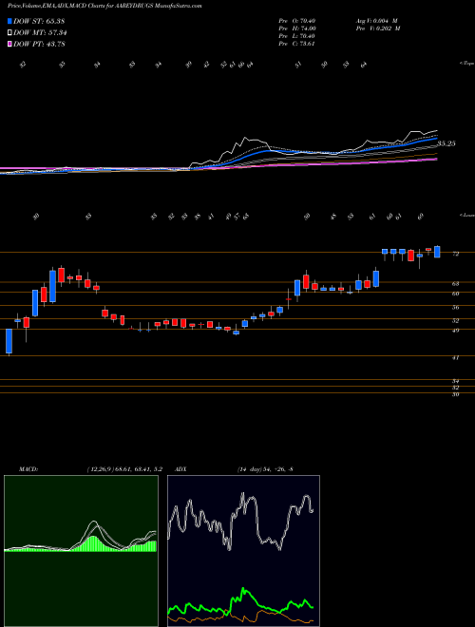Click the MACD panel label
The width and height of the screenshot is (475, 627).
28,469
